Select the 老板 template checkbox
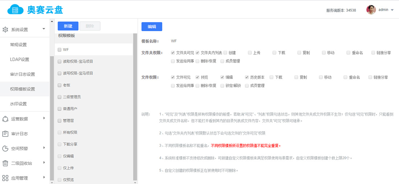This screenshot has height=184, width=399. (59, 85)
